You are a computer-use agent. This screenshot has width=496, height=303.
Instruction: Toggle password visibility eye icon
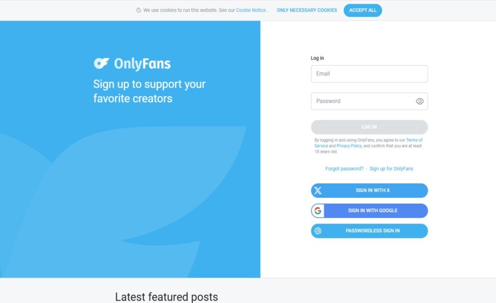click(x=420, y=101)
